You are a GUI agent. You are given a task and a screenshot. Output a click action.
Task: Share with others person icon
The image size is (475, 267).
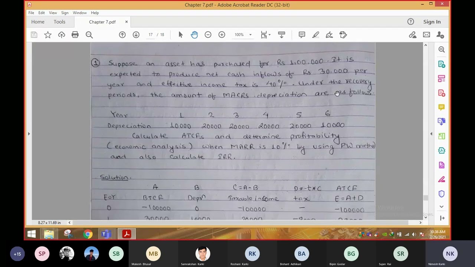coord(440,35)
